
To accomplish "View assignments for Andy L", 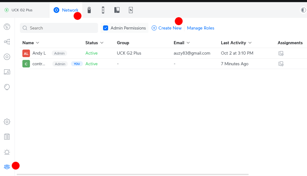I will (x=281, y=53).
